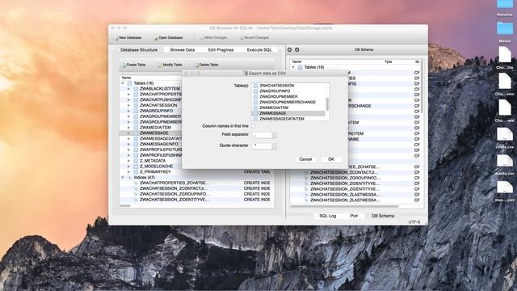This screenshot has height=291, width=517.
Task: Click the Quote character input field
Action: pos(262,145)
